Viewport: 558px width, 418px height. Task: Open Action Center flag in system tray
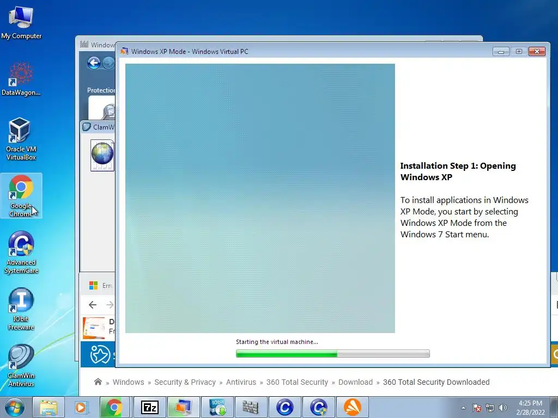point(477,408)
